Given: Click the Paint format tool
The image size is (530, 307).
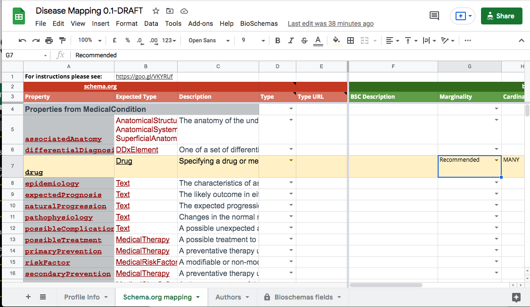Looking at the screenshot, I should pos(62,40).
